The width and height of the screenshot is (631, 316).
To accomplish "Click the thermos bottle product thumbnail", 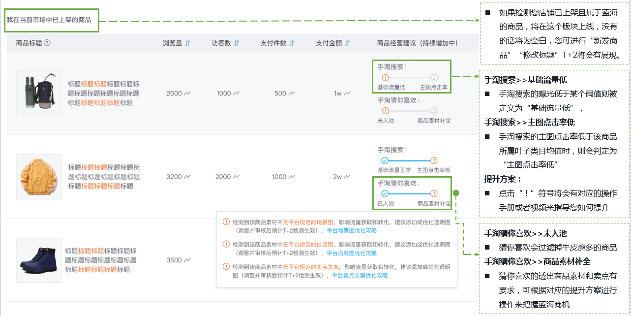I will point(39,94).
